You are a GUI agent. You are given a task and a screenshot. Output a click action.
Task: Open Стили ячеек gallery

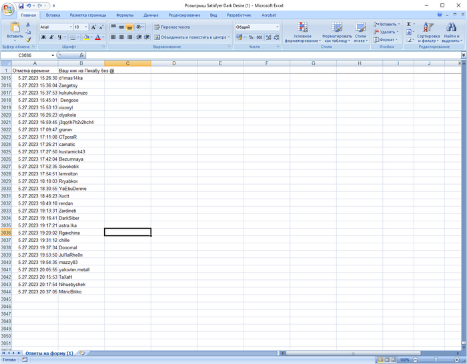coord(360,32)
